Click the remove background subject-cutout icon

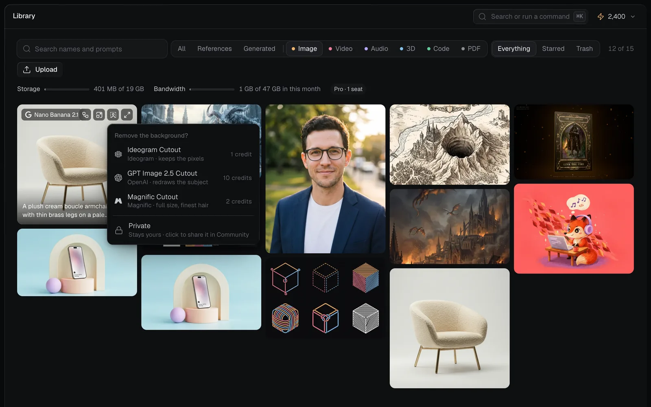113,115
